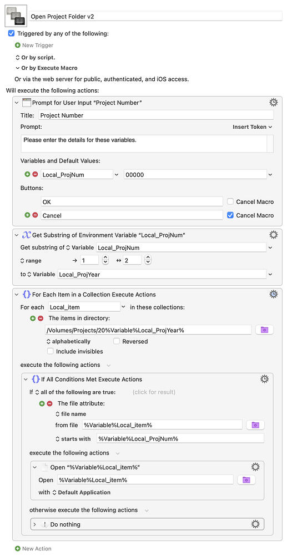Screen dimensions: 287x556
Task: Check the Include invisibles option
Action: 51,351
